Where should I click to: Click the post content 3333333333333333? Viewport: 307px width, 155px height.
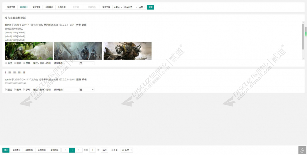click(15, 84)
